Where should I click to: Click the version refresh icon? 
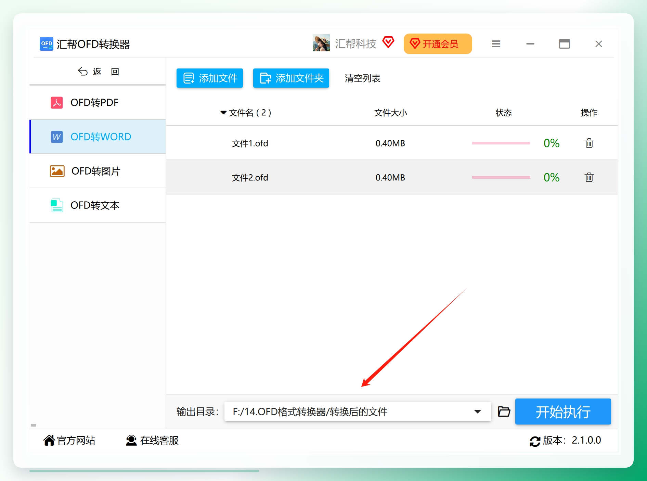point(535,441)
